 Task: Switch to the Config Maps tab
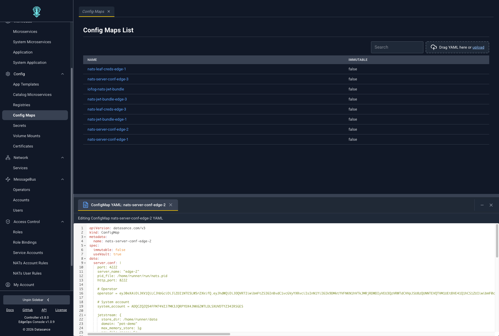(x=93, y=11)
